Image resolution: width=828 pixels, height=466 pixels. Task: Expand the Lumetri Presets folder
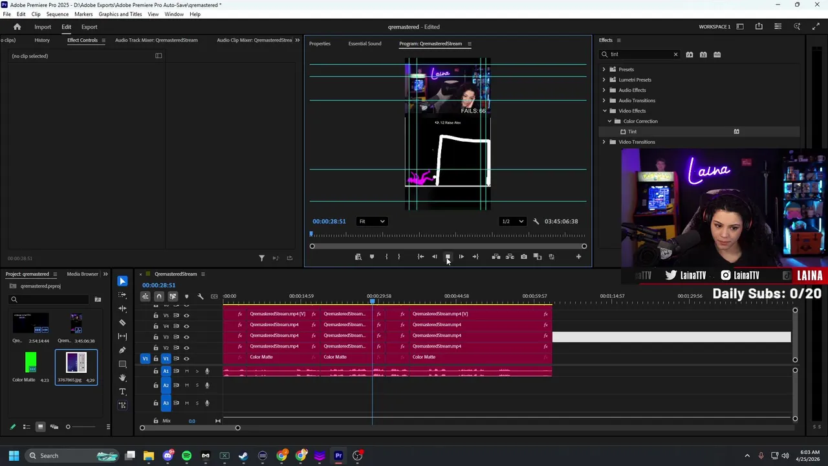604,80
